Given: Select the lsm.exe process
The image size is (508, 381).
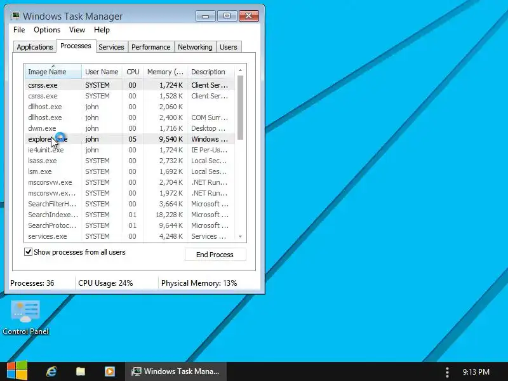Looking at the screenshot, I should tap(130, 171).
